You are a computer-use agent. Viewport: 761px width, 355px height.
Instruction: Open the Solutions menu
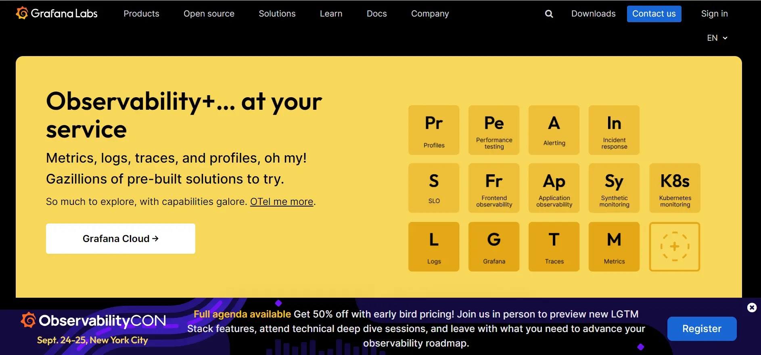pos(277,14)
